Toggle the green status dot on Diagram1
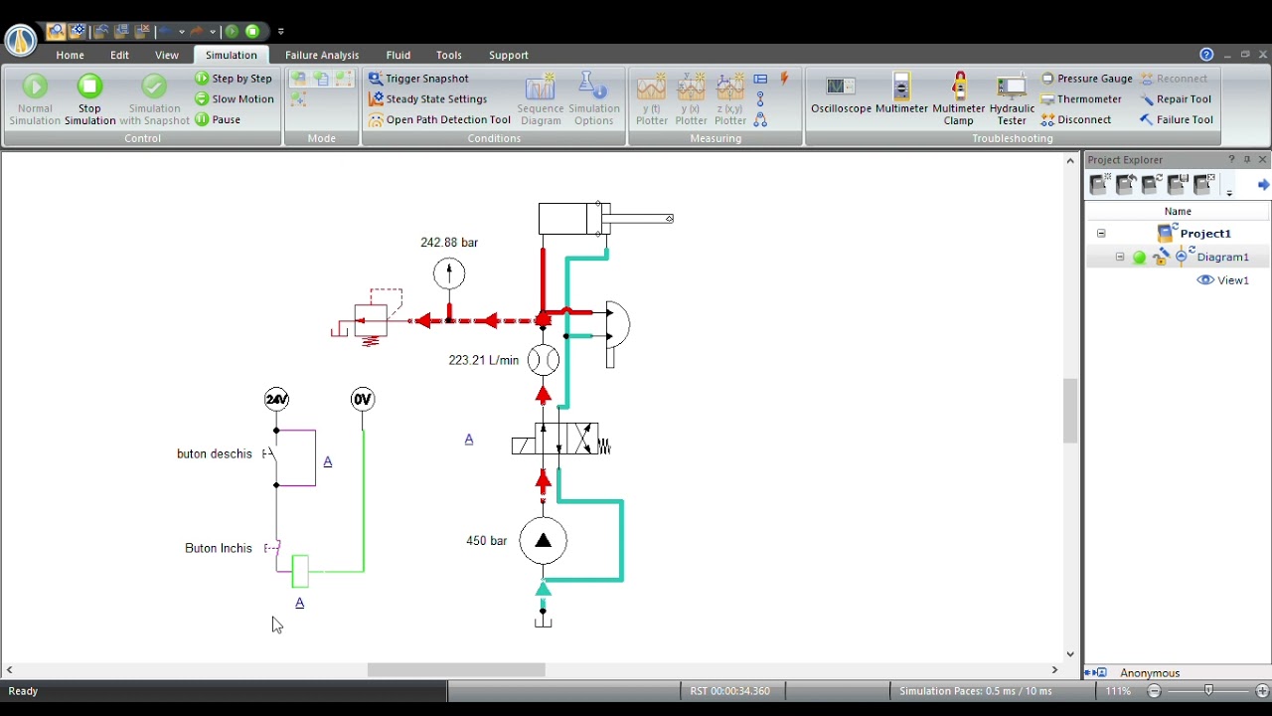 coord(1139,258)
